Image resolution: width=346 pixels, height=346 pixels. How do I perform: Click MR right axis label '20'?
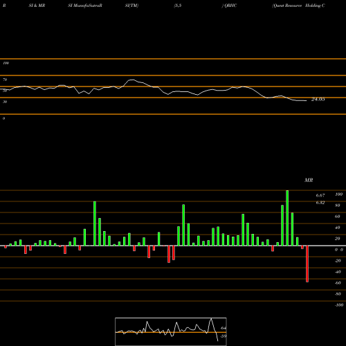point(338,239)
